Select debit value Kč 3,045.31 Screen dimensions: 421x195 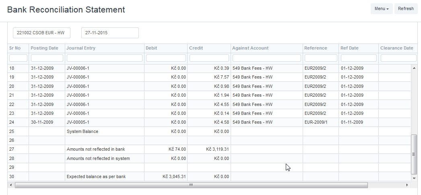point(174,177)
